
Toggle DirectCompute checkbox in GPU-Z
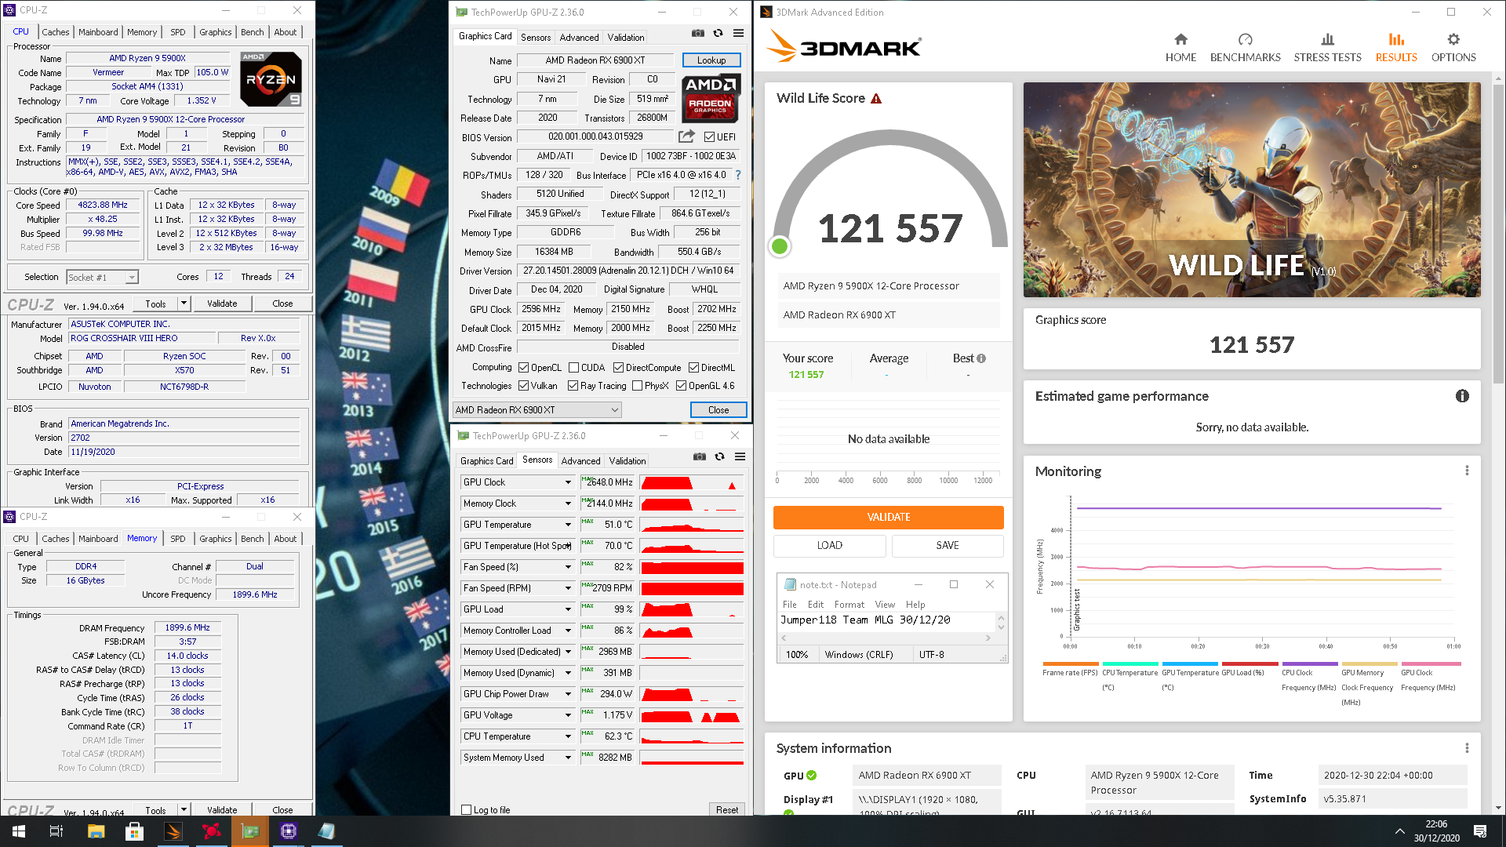point(618,368)
